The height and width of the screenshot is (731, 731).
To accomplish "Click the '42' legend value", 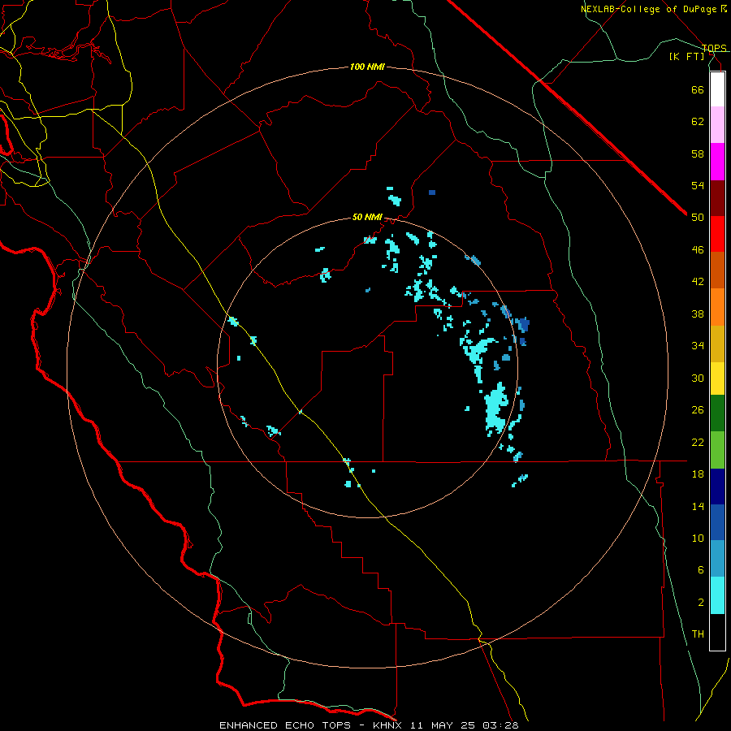I will pyautogui.click(x=698, y=282).
